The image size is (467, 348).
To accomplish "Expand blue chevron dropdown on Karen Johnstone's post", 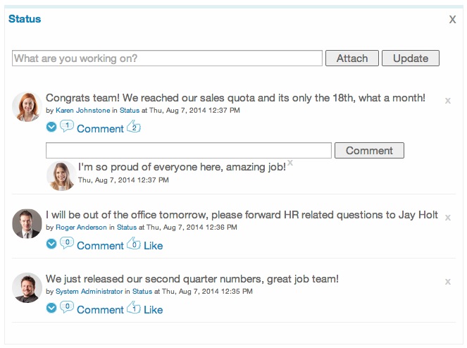I will click(x=51, y=127).
